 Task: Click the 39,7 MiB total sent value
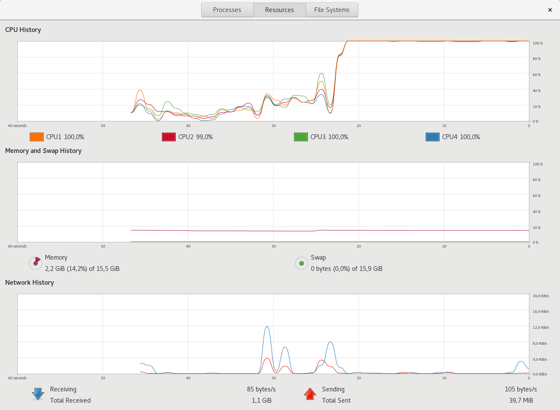521,400
